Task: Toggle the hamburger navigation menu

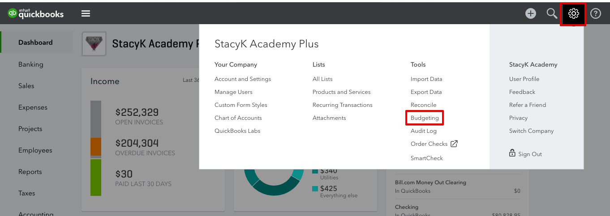Action: 86,13
